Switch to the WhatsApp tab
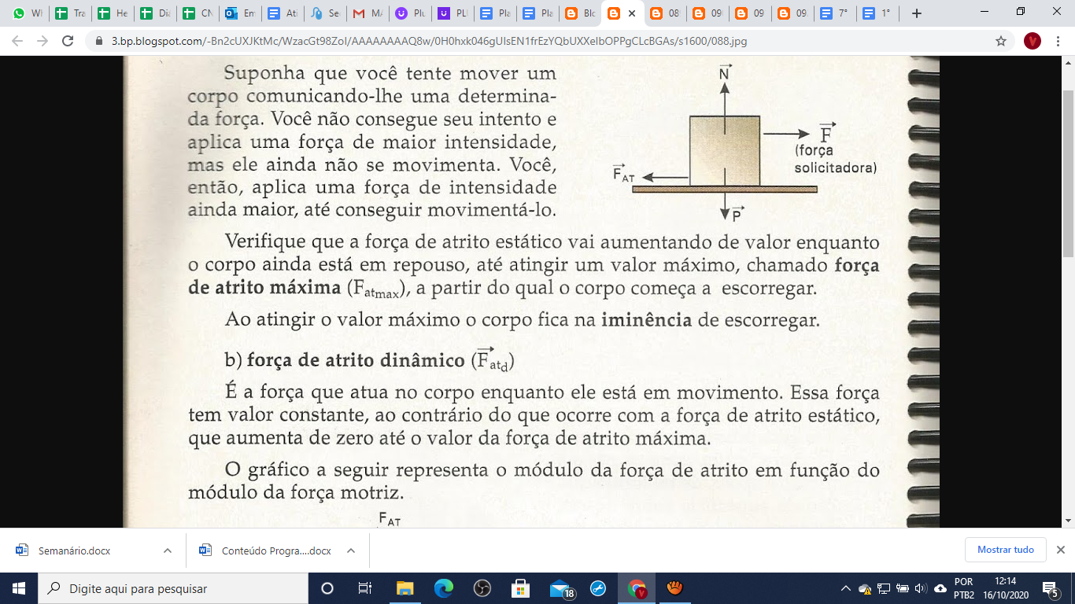 pos(26,13)
